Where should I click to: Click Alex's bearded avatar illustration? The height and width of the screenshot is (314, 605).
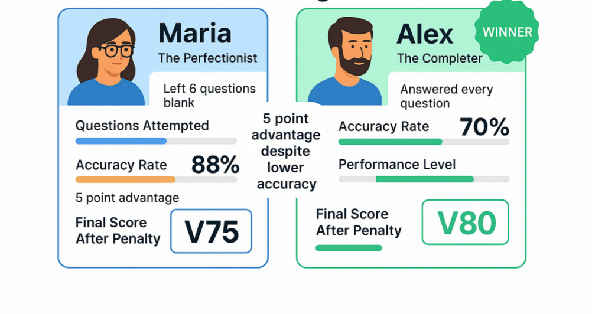tap(345, 64)
